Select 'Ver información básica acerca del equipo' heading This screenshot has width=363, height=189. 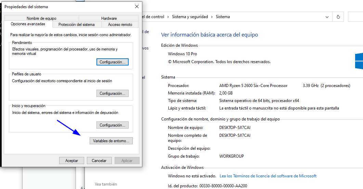(x=209, y=34)
